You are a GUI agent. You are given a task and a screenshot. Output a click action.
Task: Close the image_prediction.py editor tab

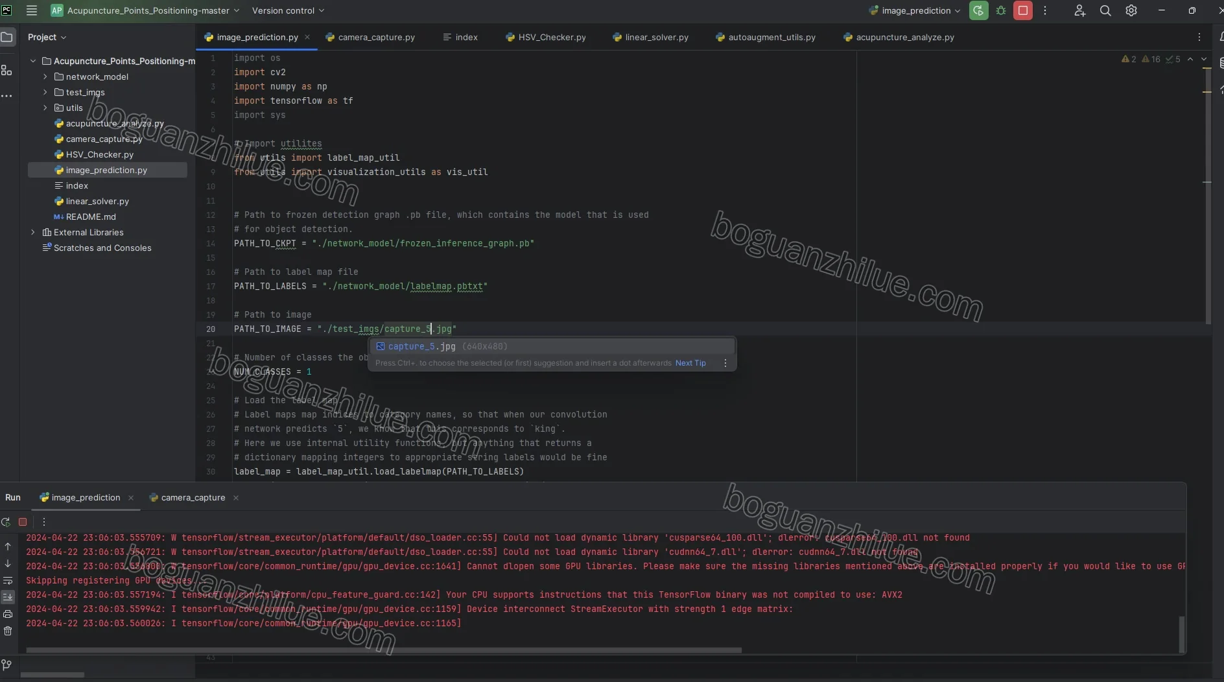pos(307,37)
